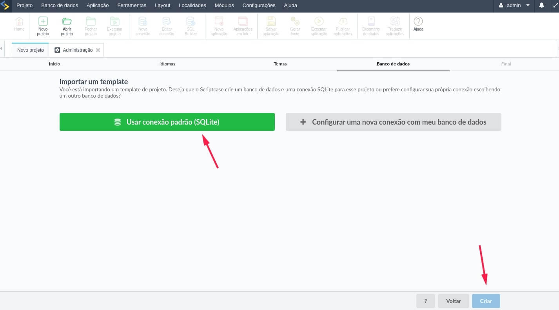Click the Executar aplicação toolbar icon
This screenshot has width=559, height=310.
(319, 26)
